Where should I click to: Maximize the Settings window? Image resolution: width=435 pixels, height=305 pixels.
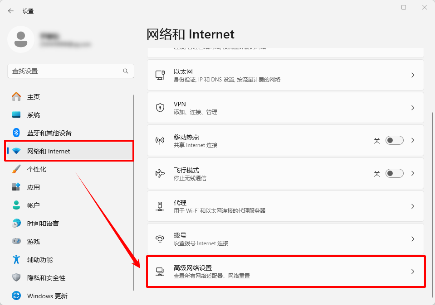[x=404, y=7]
